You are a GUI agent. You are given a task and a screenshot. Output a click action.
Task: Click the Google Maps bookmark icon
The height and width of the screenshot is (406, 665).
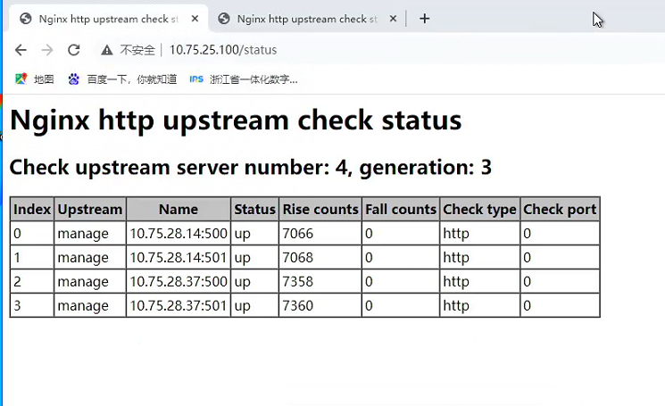21,79
